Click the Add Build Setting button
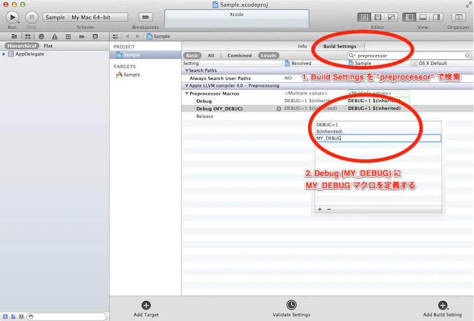 (442, 308)
